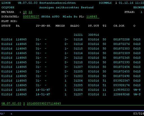Image resolution: width=144 pixels, height=116 pixels.
Task: Select document number 053922547
Action: click(x=121, y=81)
